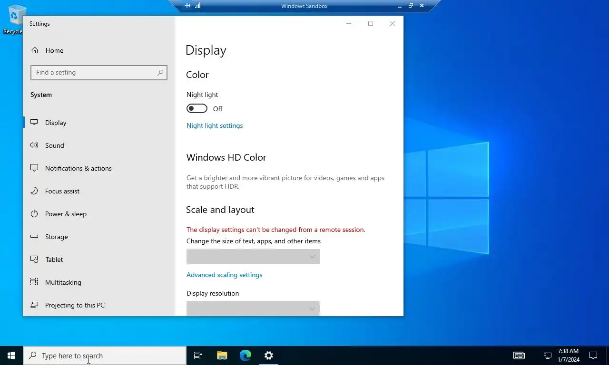This screenshot has height=365, width=609.
Task: Toggle the Night light switch
Action: 197,108
